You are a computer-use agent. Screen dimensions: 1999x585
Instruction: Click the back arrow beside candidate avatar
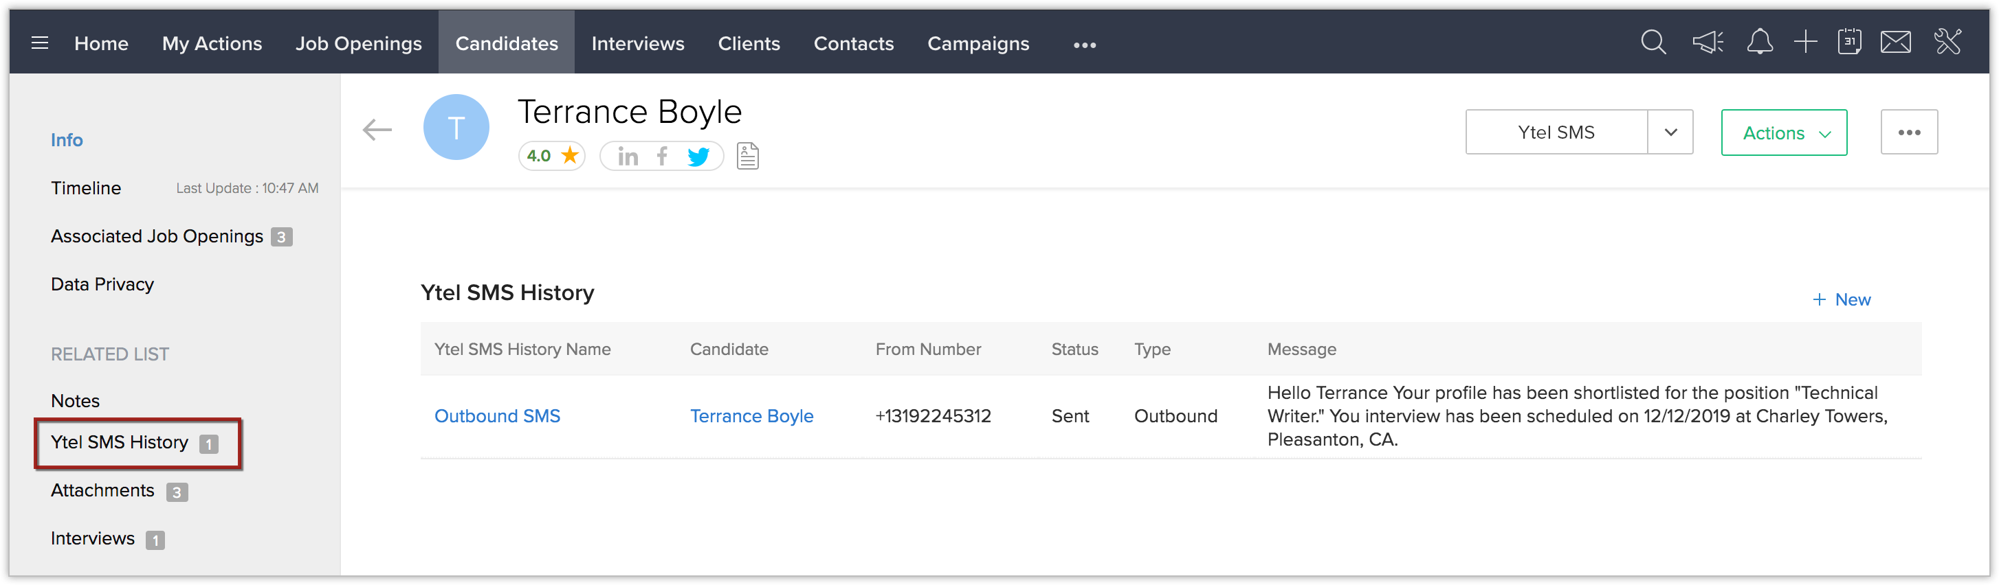[x=378, y=129]
